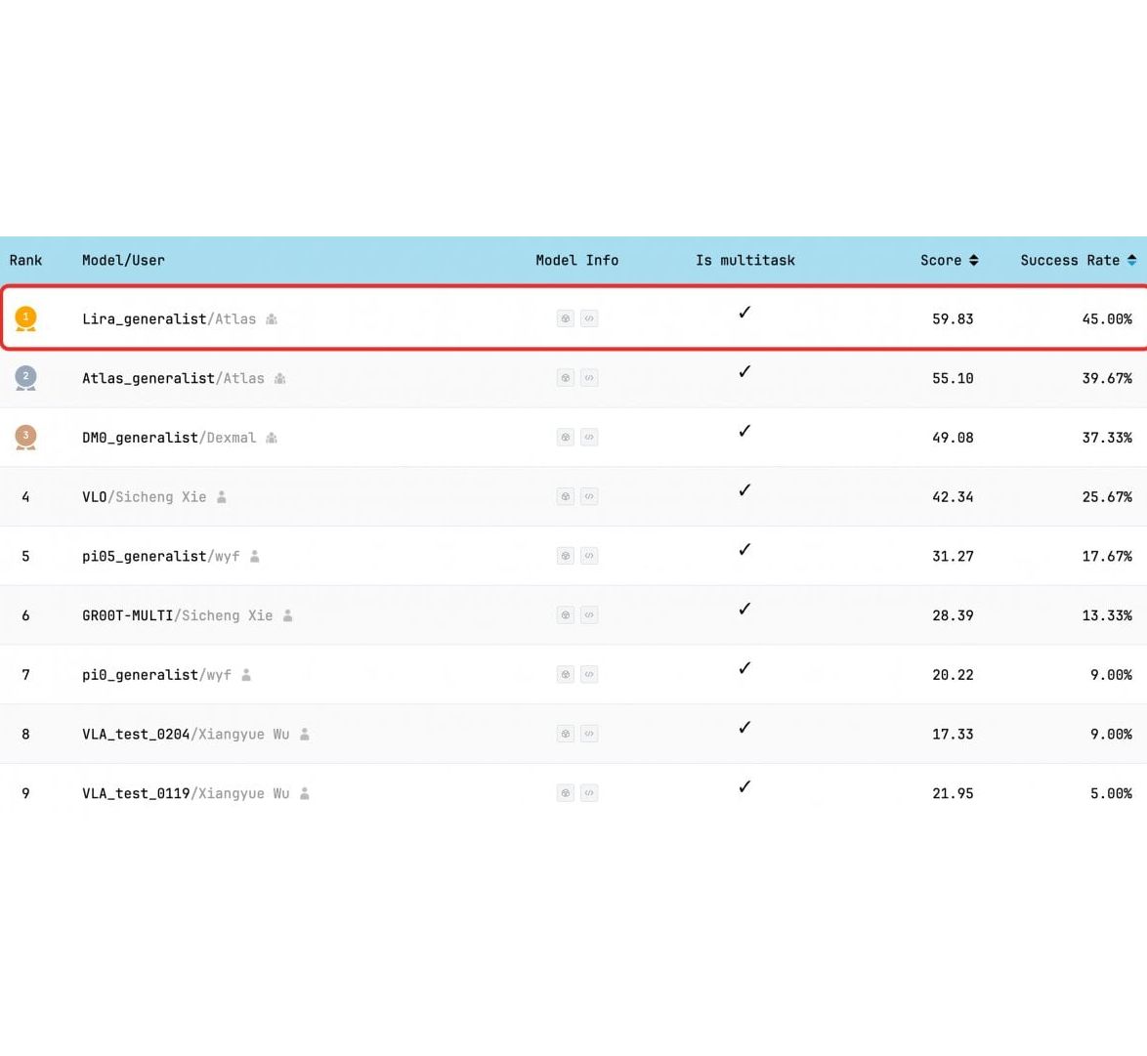Open the VLO model entry

(95, 496)
